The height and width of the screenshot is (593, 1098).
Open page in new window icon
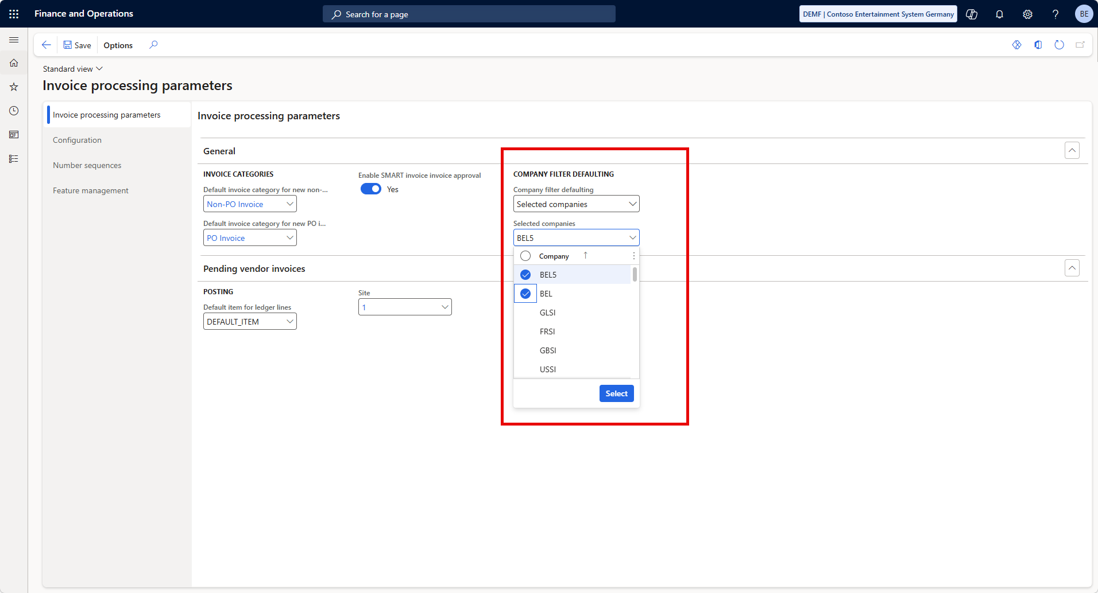point(1080,45)
